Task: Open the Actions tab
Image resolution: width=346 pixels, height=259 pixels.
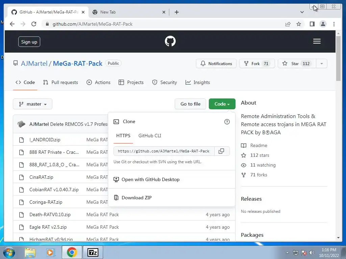Action: pyautogui.click(x=98, y=82)
